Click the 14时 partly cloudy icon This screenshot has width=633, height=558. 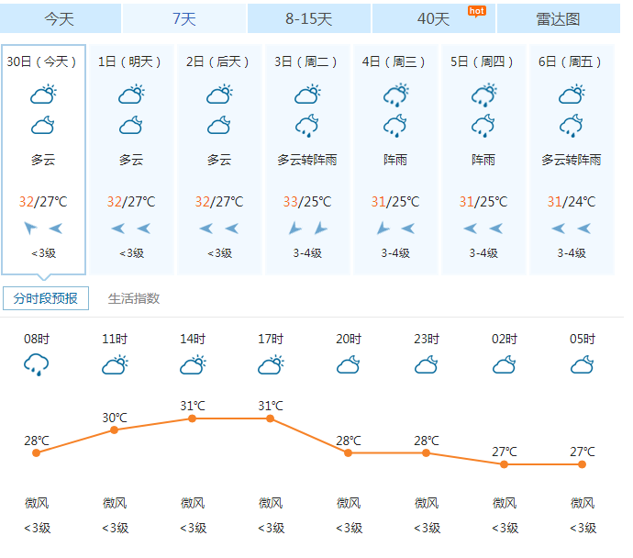pyautogui.click(x=193, y=365)
